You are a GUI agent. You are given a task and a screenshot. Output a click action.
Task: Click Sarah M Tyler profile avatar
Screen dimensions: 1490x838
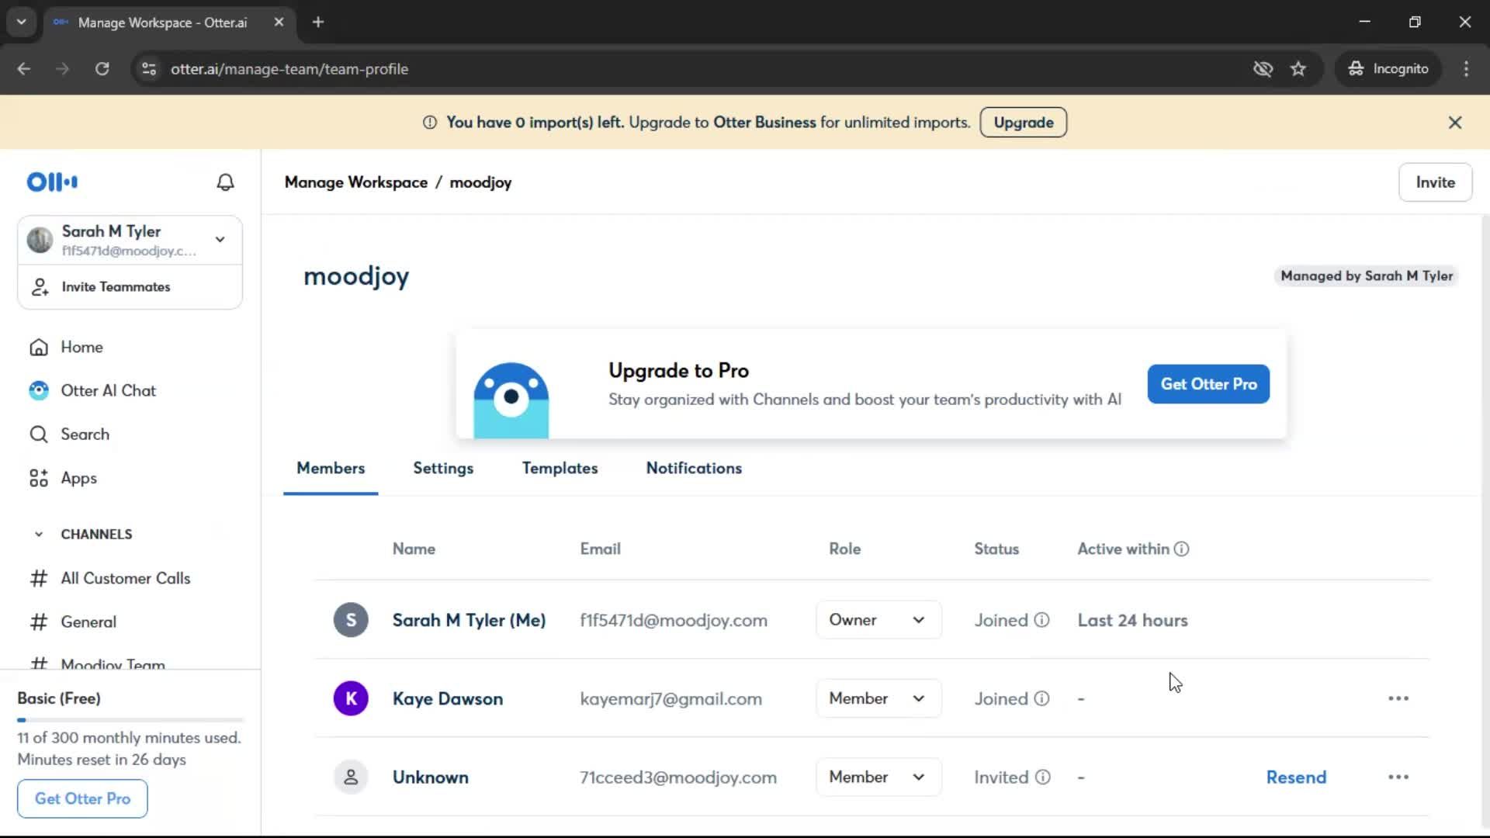(40, 240)
